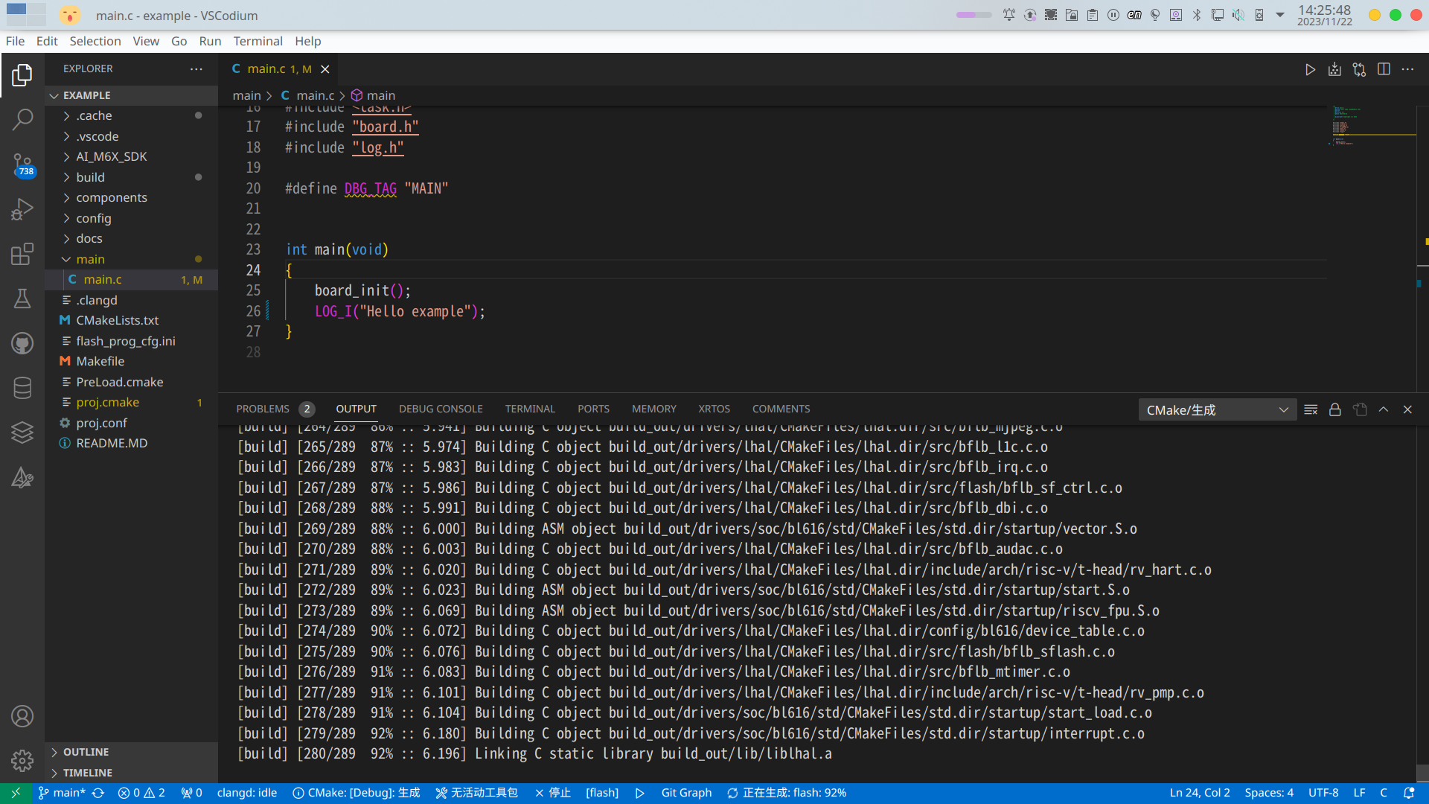The width and height of the screenshot is (1429, 804).
Task: Click 无活动工具包 kit selector
Action: (x=476, y=793)
